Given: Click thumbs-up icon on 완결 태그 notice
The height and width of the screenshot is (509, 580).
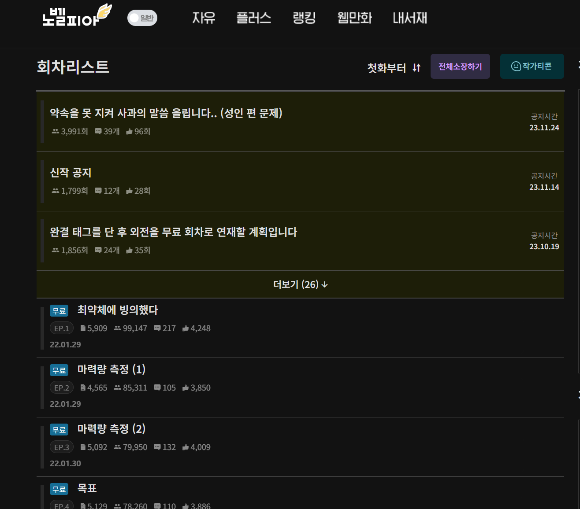Looking at the screenshot, I should click(x=129, y=251).
